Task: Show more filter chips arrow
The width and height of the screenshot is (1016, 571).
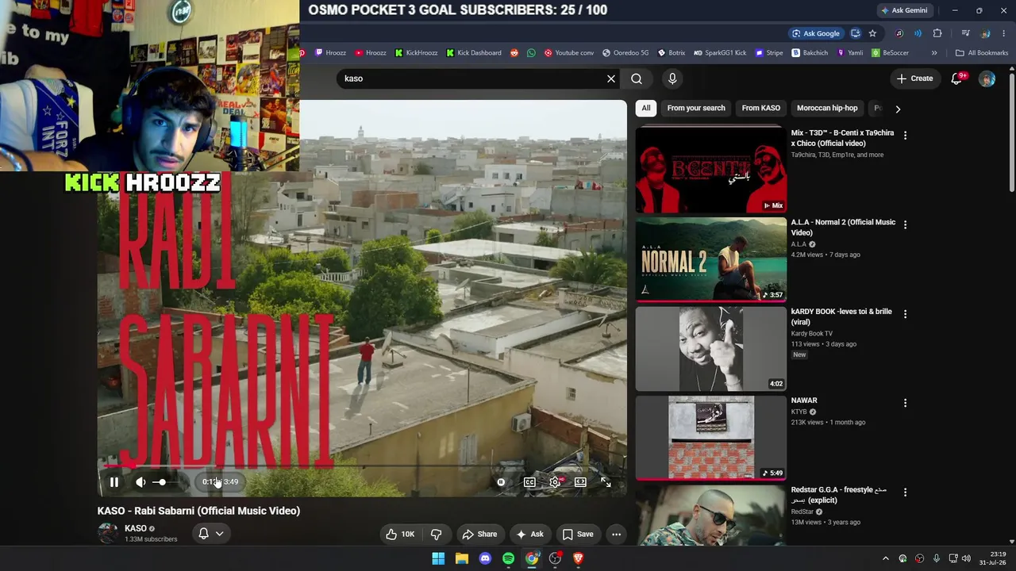Action: [898, 109]
